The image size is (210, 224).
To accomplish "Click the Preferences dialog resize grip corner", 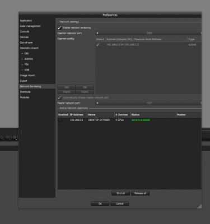I will [x=199, y=206].
